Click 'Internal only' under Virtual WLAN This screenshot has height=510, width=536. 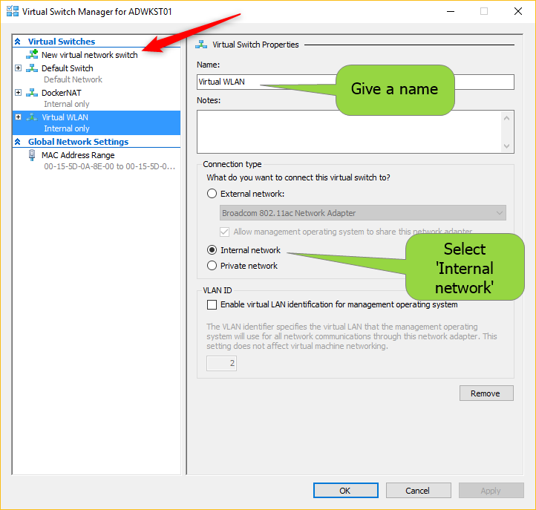pos(67,128)
